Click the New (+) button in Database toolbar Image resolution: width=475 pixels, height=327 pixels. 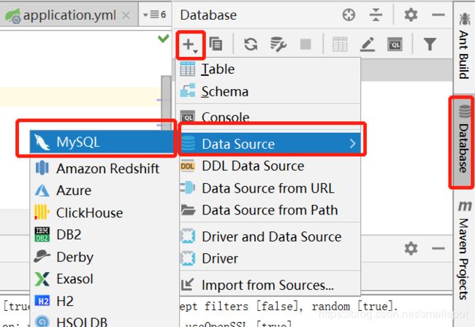click(x=190, y=45)
